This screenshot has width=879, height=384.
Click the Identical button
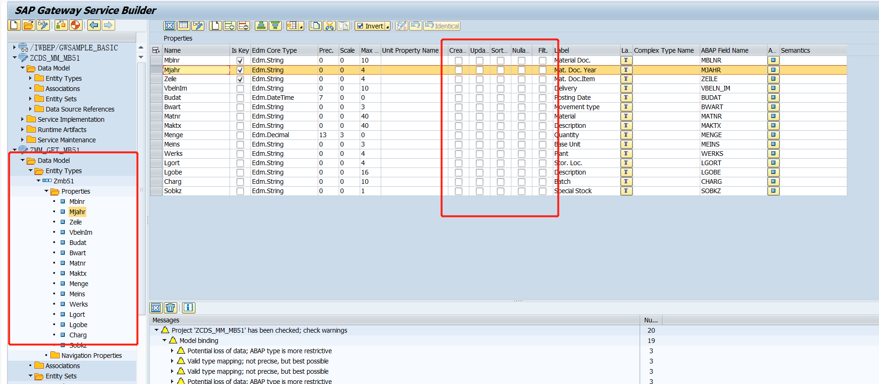(x=442, y=26)
